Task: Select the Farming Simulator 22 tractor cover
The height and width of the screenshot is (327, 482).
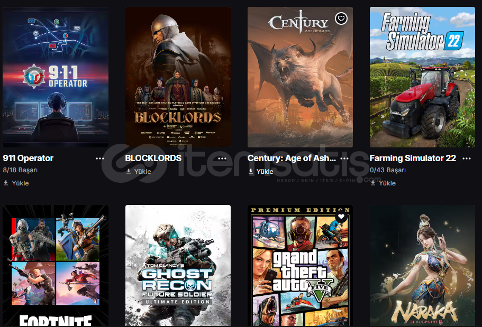Action: (x=422, y=77)
